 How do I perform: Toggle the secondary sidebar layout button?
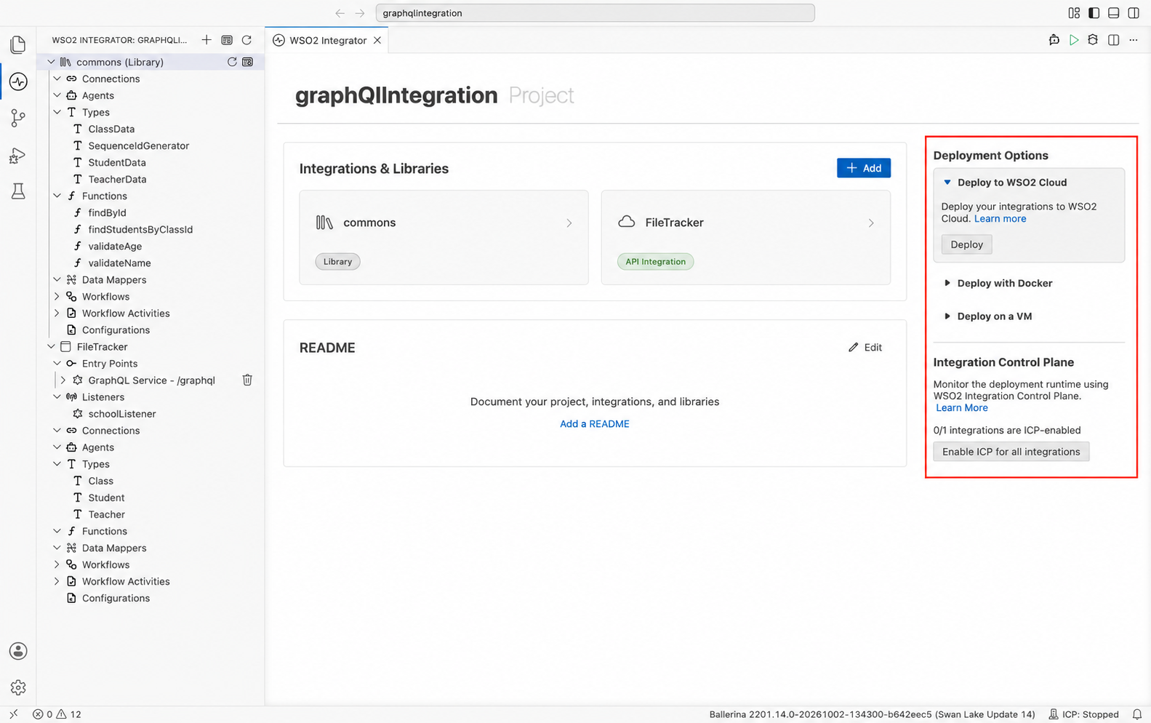pyautogui.click(x=1134, y=13)
